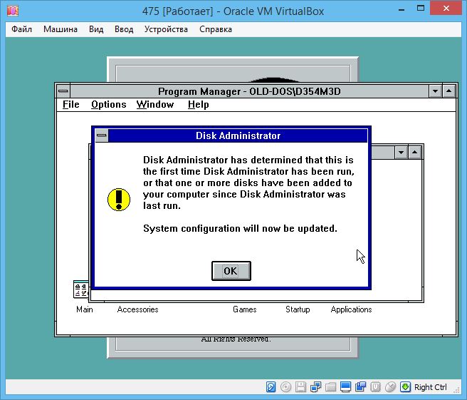The image size is (467, 400).
Task: Click minimize arrow of inner group window
Action: click(x=402, y=153)
